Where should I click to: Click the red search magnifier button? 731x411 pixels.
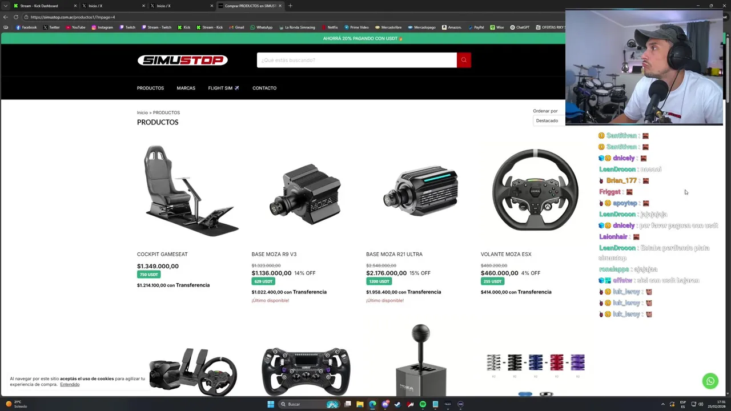point(464,60)
